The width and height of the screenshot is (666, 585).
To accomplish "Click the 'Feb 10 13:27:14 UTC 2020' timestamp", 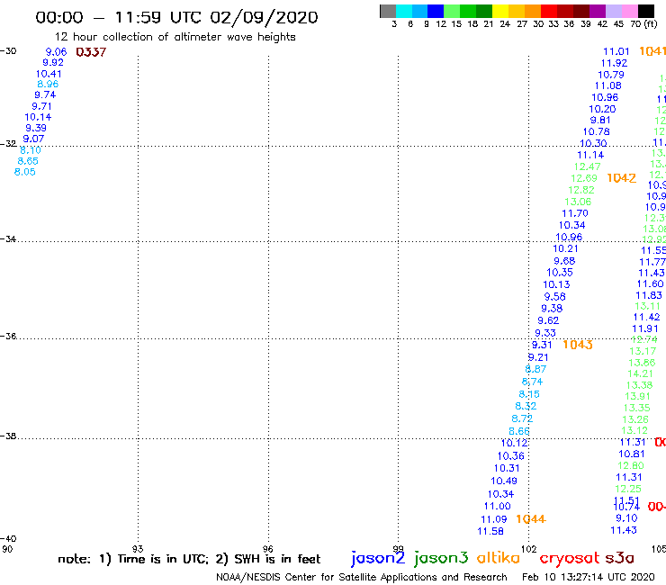I will click(x=589, y=578).
